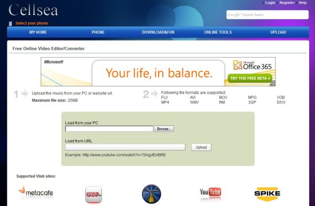Click the example YouTube URL text
Image resolution: width=315 pixels, height=206 pixels.
point(124,155)
